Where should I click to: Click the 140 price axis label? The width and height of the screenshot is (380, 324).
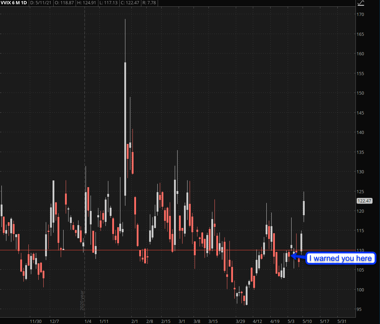pos(360,132)
